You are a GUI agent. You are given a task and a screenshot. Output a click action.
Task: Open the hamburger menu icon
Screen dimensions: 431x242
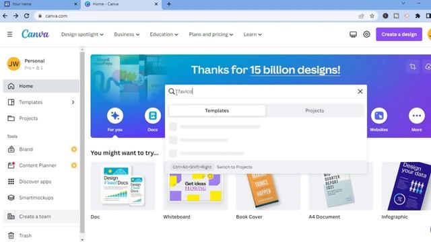pyautogui.click(x=9, y=34)
